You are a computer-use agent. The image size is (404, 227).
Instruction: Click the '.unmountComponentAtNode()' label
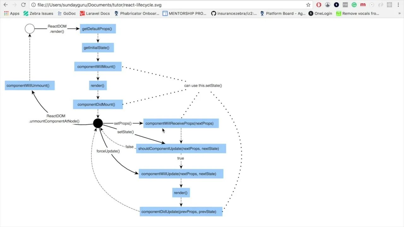tap(54, 121)
